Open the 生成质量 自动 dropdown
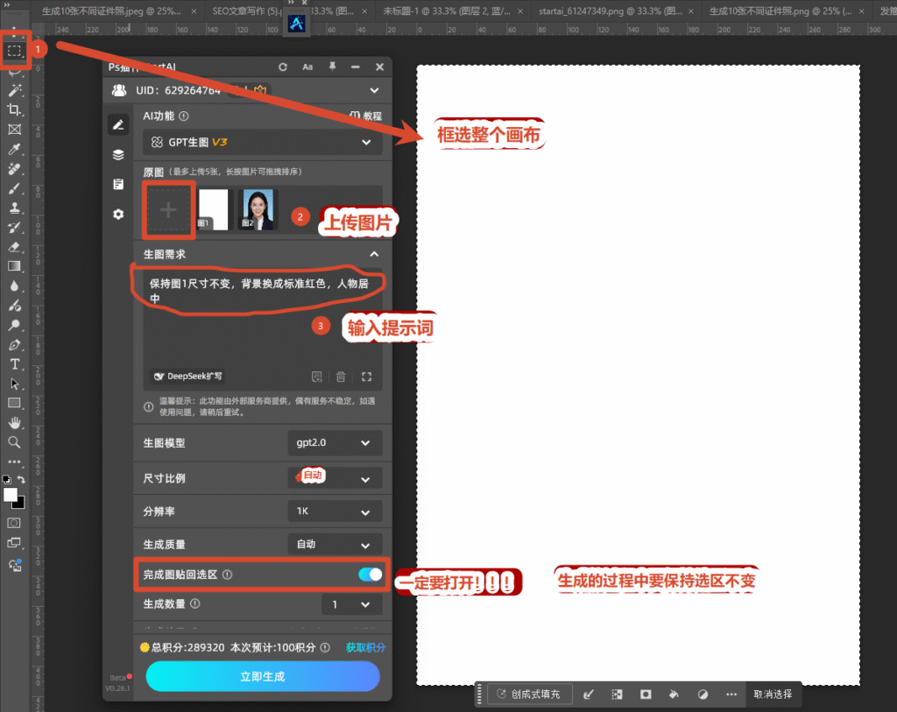Screen dimensions: 897x712 (335, 544)
